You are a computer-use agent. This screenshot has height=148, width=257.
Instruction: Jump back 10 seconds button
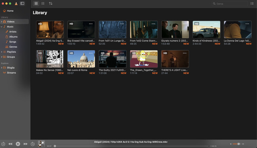pyautogui.click(x=3, y=144)
